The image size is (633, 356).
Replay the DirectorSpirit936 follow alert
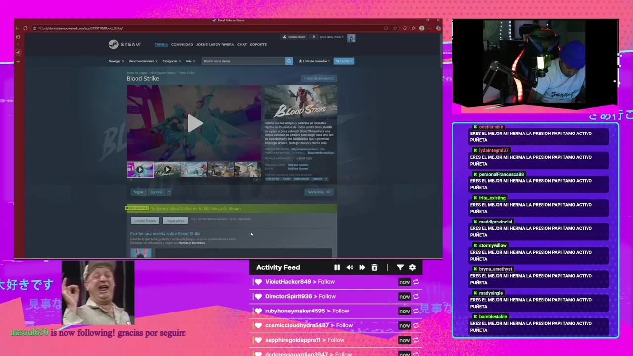point(416,297)
